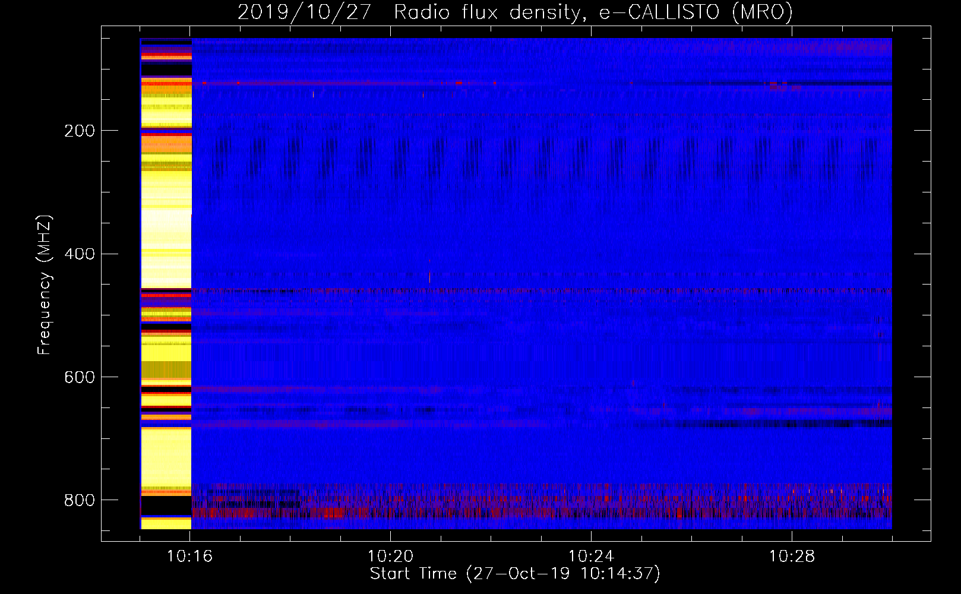Click the 400 frequency tick label
Viewport: 961px width, 594px height.
click(x=80, y=254)
